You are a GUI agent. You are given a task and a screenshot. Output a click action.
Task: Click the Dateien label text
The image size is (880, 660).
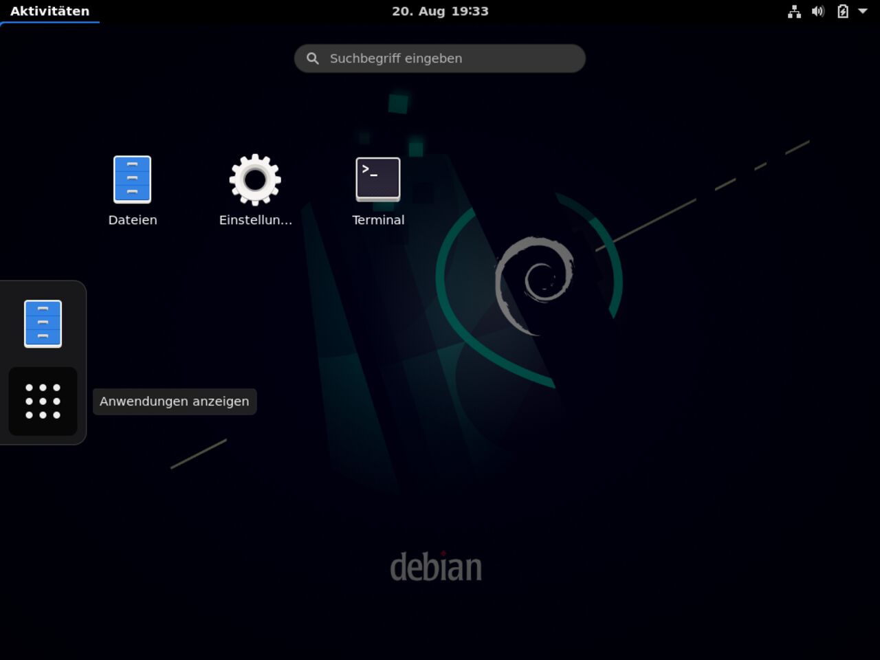click(x=133, y=220)
